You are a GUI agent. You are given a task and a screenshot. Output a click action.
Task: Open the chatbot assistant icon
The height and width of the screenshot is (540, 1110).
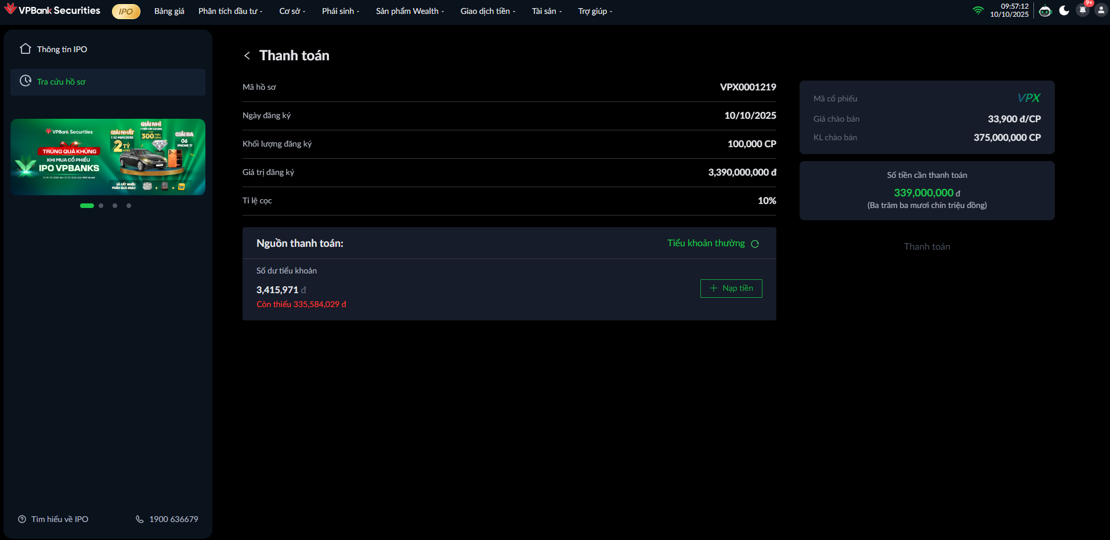[x=1045, y=11]
